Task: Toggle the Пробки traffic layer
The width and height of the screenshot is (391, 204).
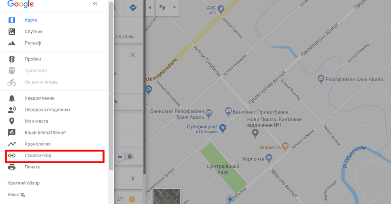Action: (x=54, y=59)
